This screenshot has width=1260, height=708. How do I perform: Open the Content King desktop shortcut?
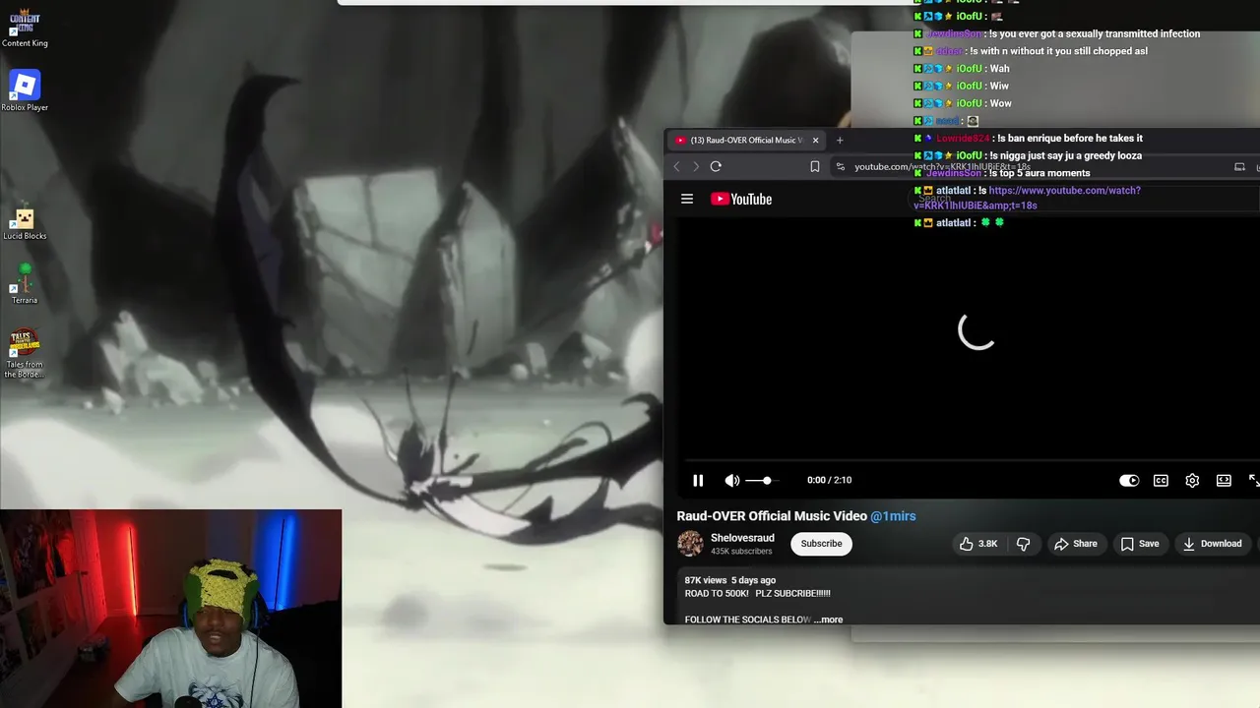point(25,29)
